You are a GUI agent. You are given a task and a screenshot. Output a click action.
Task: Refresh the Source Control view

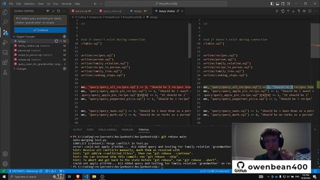coord(58,11)
